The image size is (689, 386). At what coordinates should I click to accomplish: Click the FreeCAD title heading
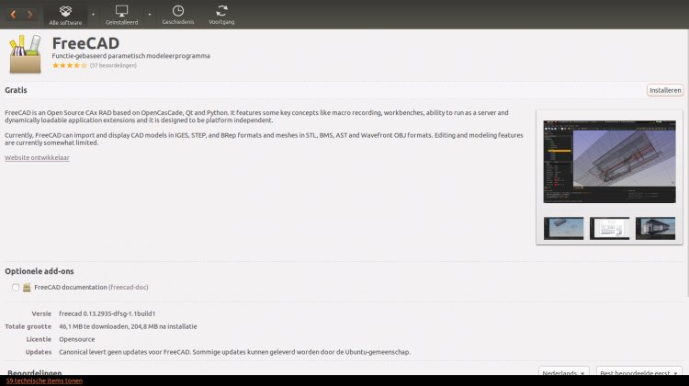pyautogui.click(x=85, y=43)
